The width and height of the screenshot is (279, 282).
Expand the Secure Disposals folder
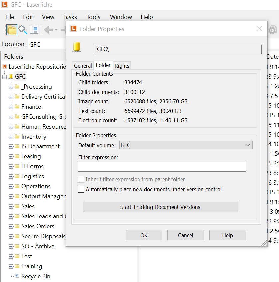[11, 236]
